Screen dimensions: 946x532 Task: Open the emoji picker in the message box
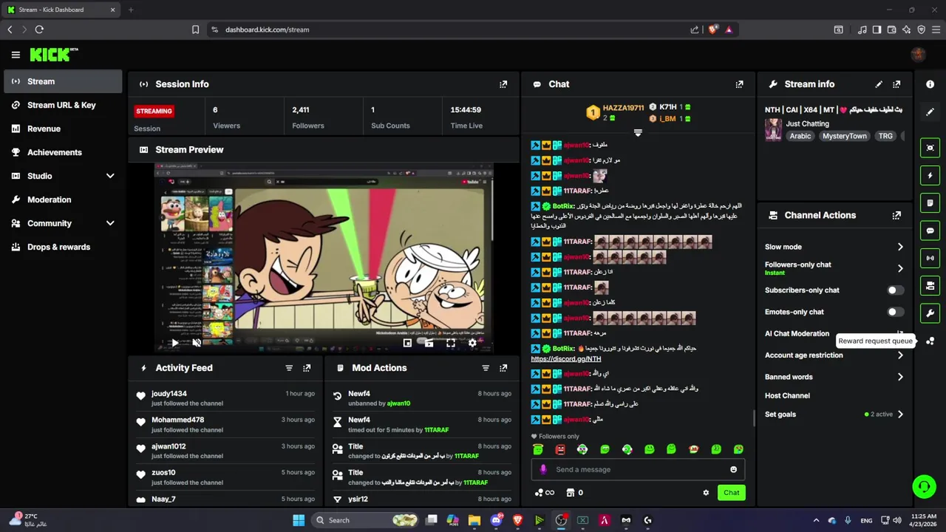[x=733, y=470]
